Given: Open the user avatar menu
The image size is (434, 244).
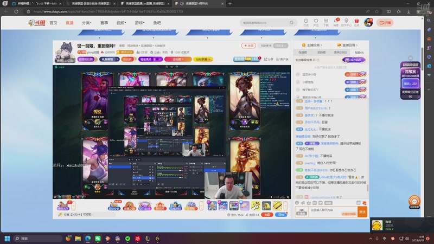Looking at the screenshot, I should tap(368, 22).
